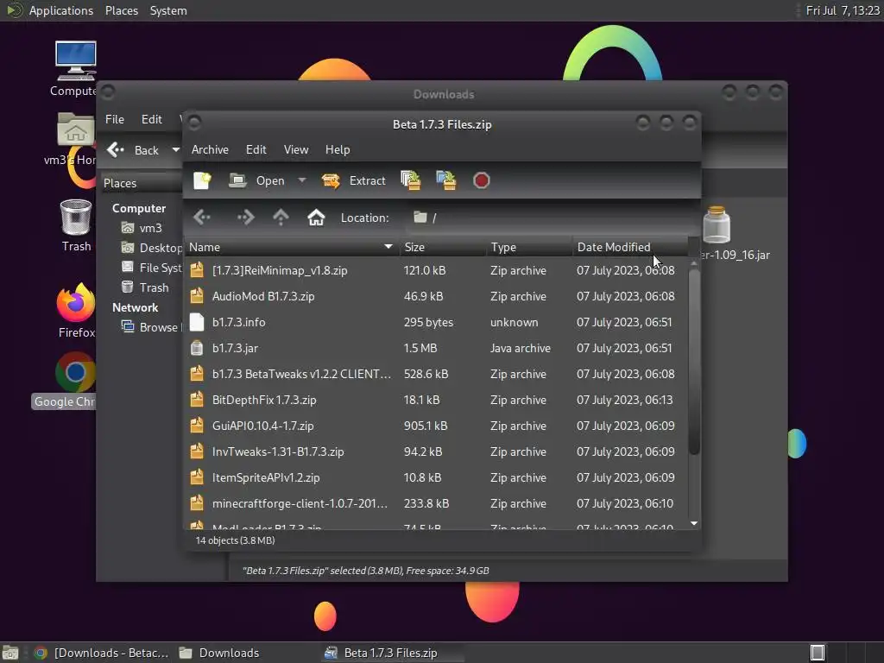Click the red stop operation icon

pyautogui.click(x=482, y=180)
